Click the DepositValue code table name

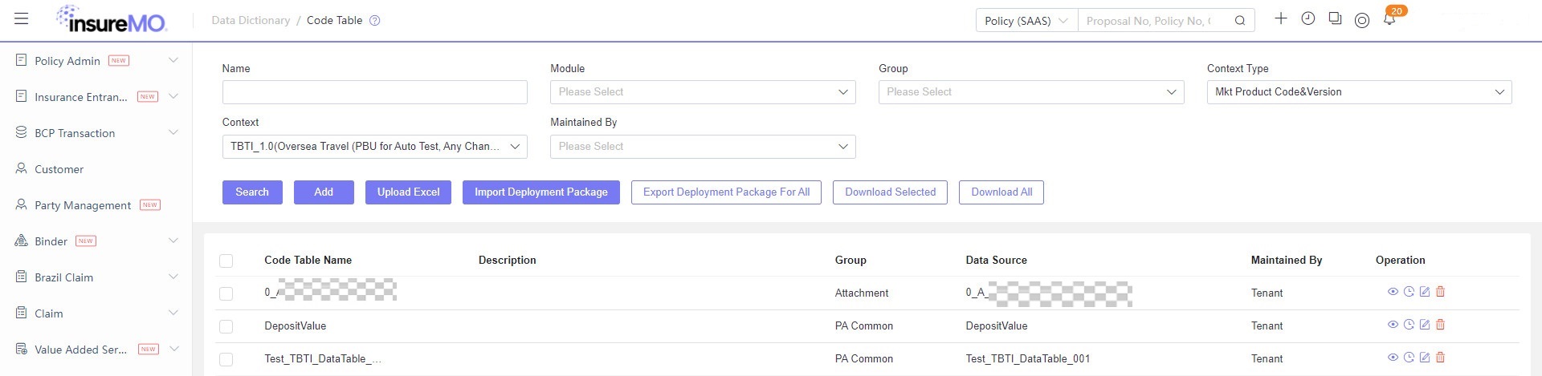295,326
